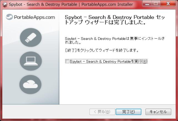Click the USB flash drive icon
Viewport: 178px width, 121px height.
[31, 38]
